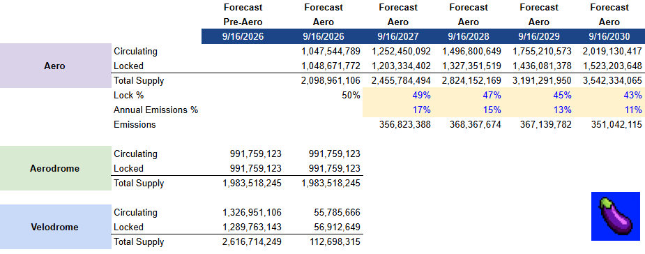Select emissions value 351,042,115
Viewport: 645px width, 254px height.
pos(616,125)
